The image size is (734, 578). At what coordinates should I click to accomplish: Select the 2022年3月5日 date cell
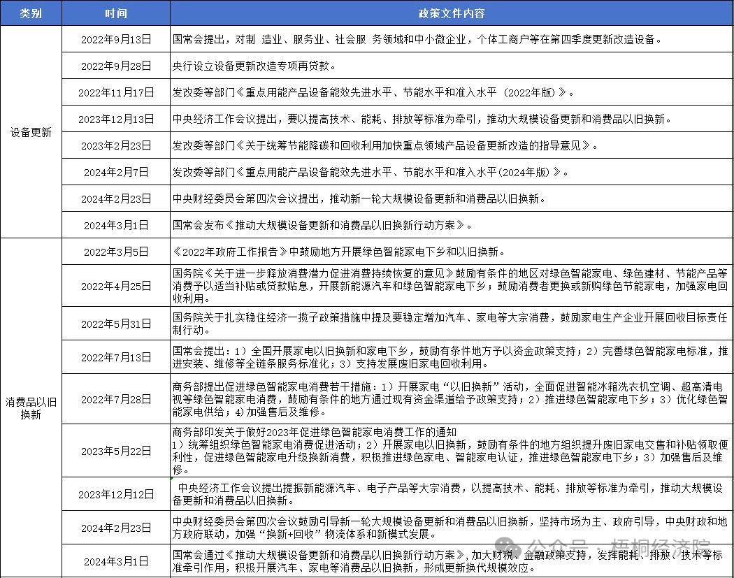(116, 252)
